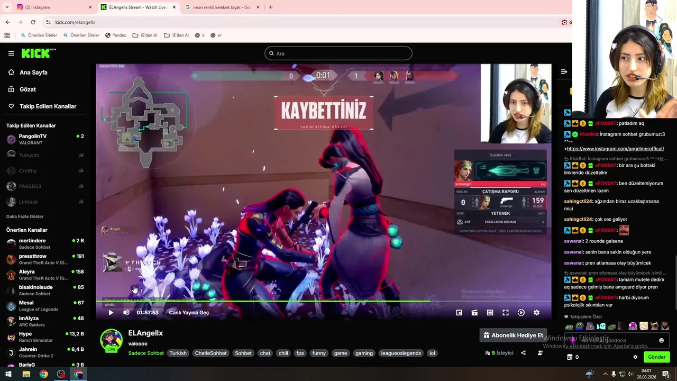The width and height of the screenshot is (677, 381).
Task: Close the Instagram tab
Action: 90,7
